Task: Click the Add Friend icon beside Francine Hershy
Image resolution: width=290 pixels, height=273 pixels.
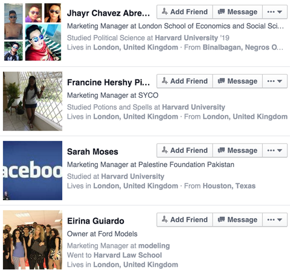Action: [x=165, y=81]
